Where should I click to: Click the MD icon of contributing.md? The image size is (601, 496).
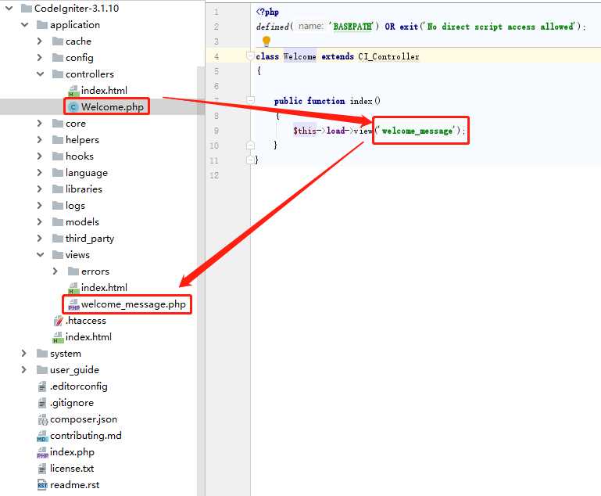click(42, 437)
